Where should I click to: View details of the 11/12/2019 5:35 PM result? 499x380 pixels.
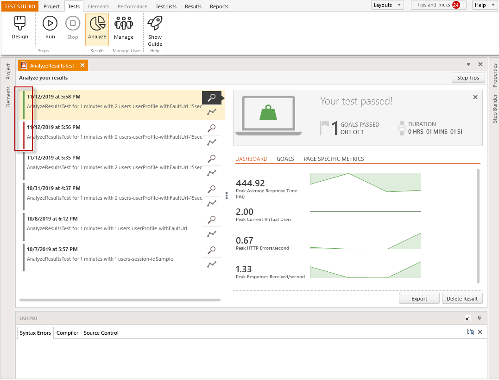click(212, 159)
